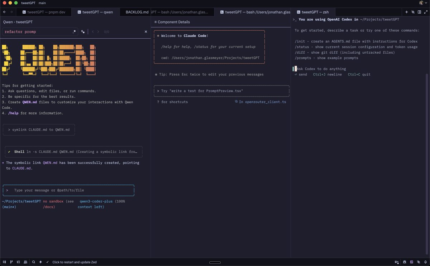Click the '? for shortcuts' hint text

pos(172,102)
